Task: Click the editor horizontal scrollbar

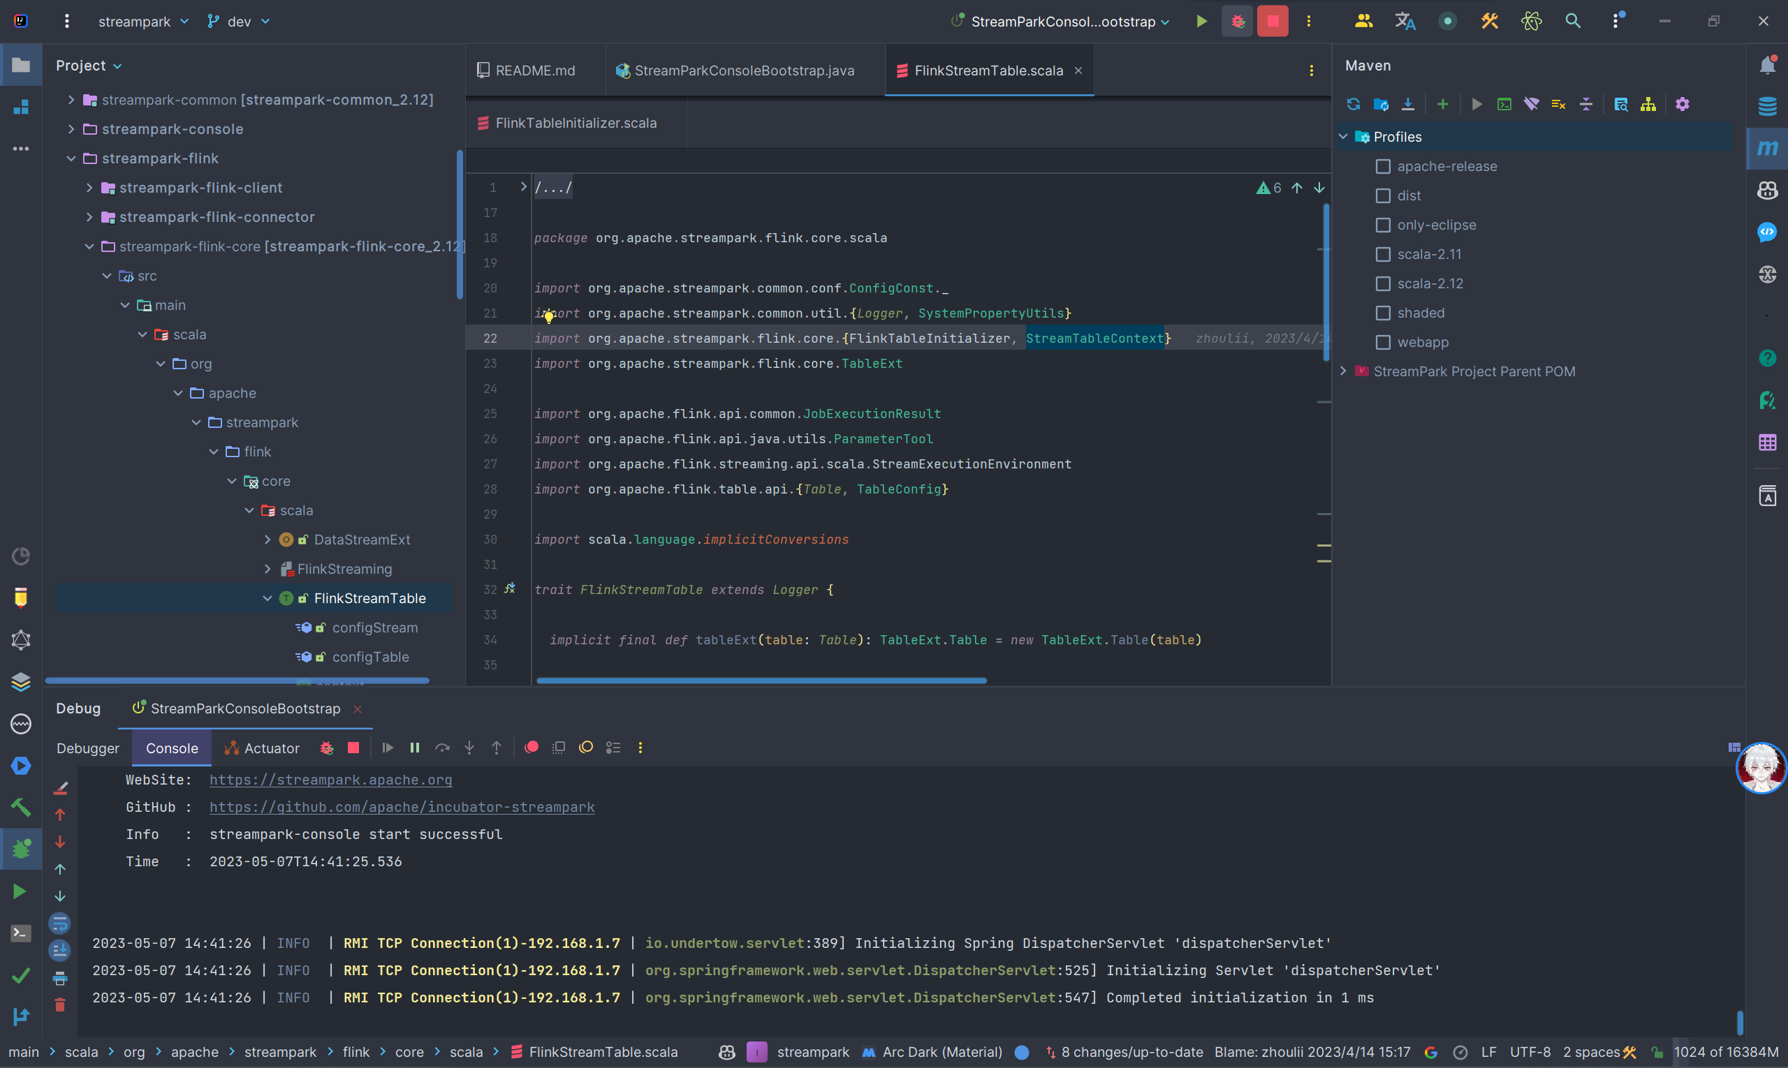Action: click(x=761, y=680)
